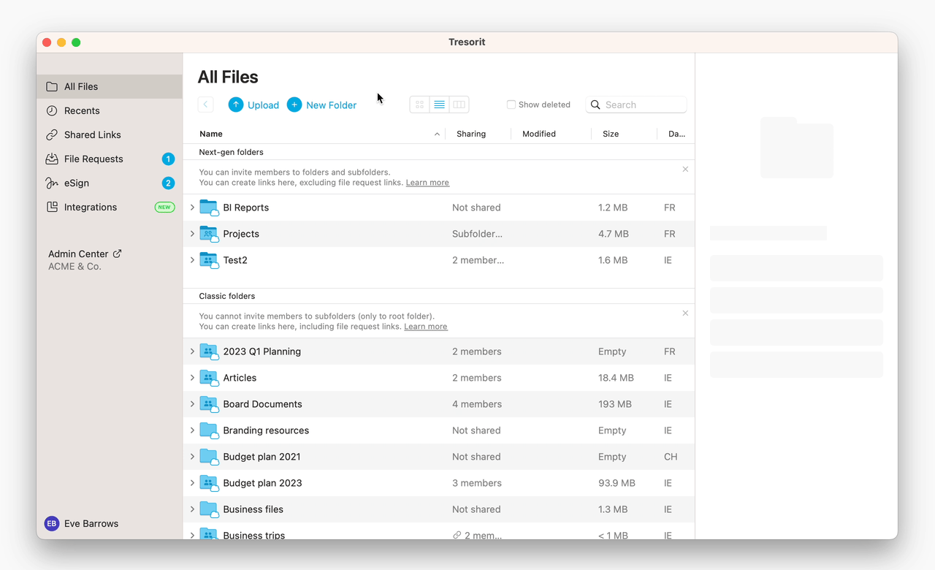Dismiss the Next-gen folders info banner
Image resolution: width=935 pixels, height=570 pixels.
(x=685, y=169)
